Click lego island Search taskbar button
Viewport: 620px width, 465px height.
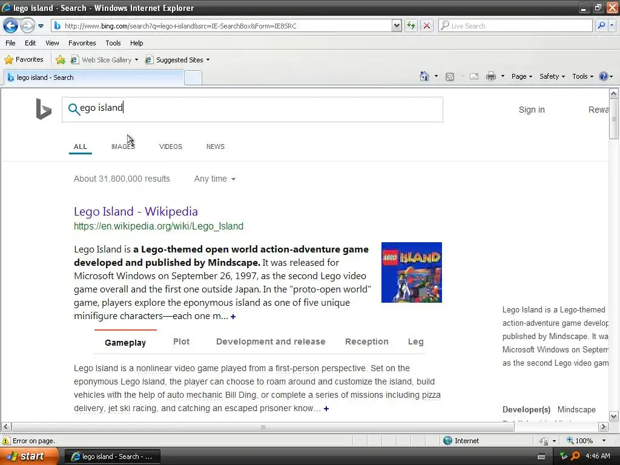click(x=112, y=457)
